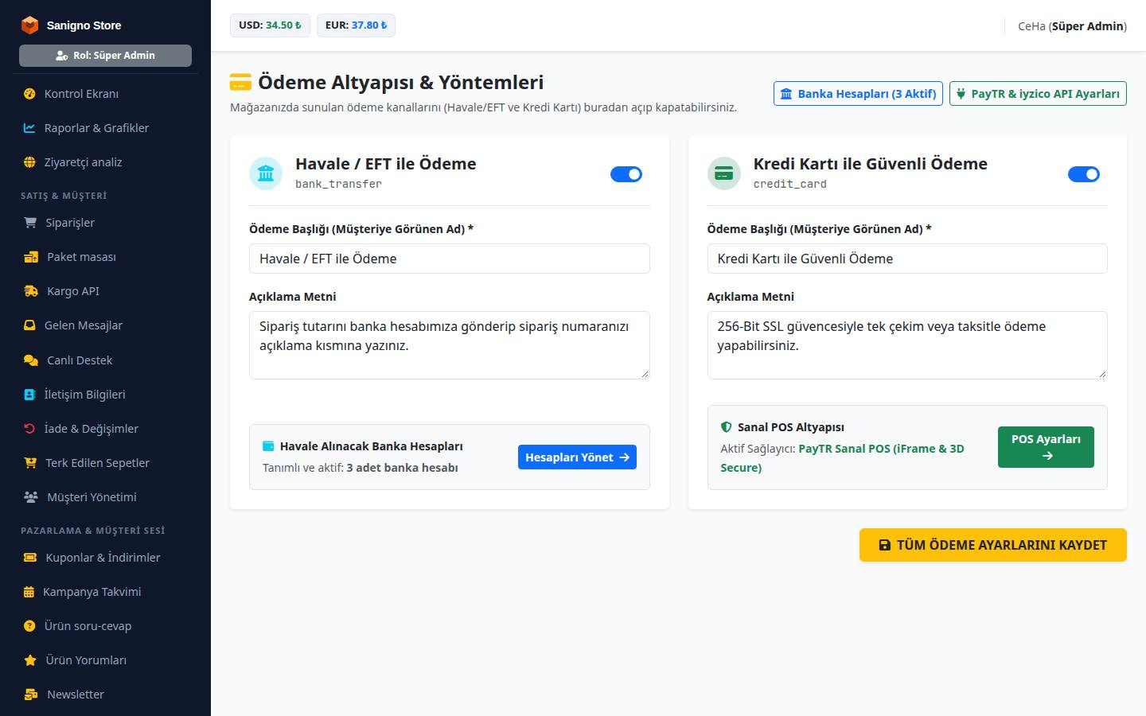Click the PayTR Sanal POS provider text
1146x716 pixels.
842,458
